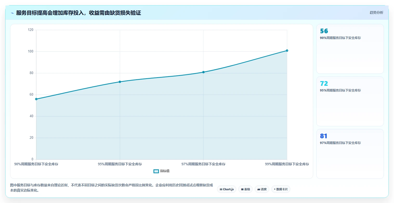Image resolution: width=394 pixels, height=203 pixels.
Task: Toggle the 指标值 legend swatch
Action: [x=156, y=171]
